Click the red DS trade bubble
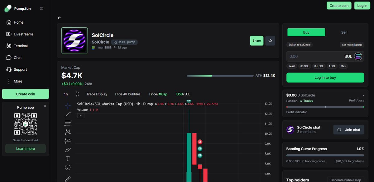 point(200,142)
